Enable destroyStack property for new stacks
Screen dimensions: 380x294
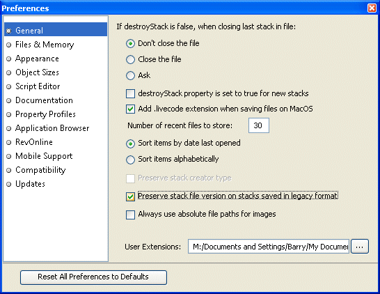coord(130,93)
